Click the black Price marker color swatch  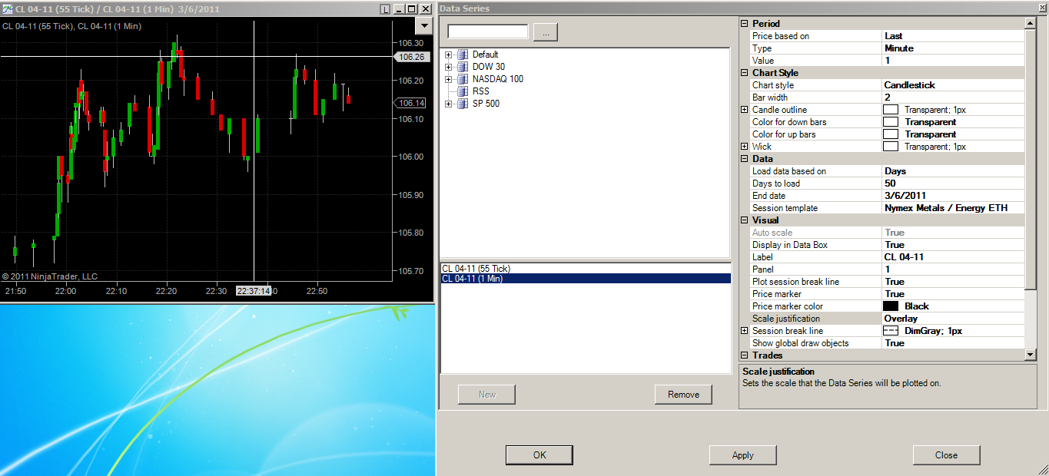click(891, 306)
